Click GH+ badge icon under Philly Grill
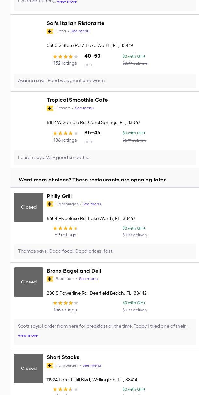This screenshot has width=199, height=395. (x=50, y=204)
